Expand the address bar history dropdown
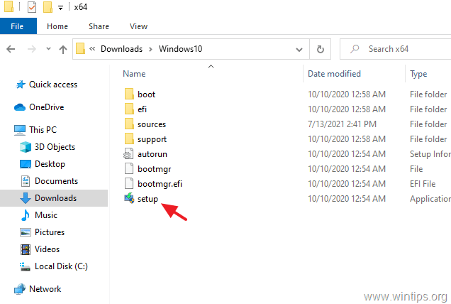This screenshot has width=451, height=304. (x=299, y=50)
